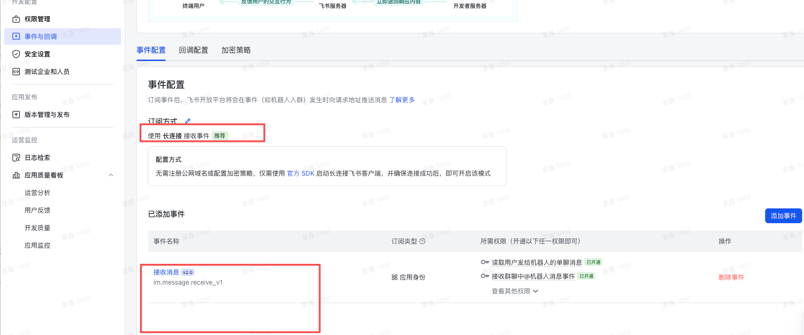The width and height of the screenshot is (804, 335).
Task: Click the 安全设置 shield icon
Action: 16,54
